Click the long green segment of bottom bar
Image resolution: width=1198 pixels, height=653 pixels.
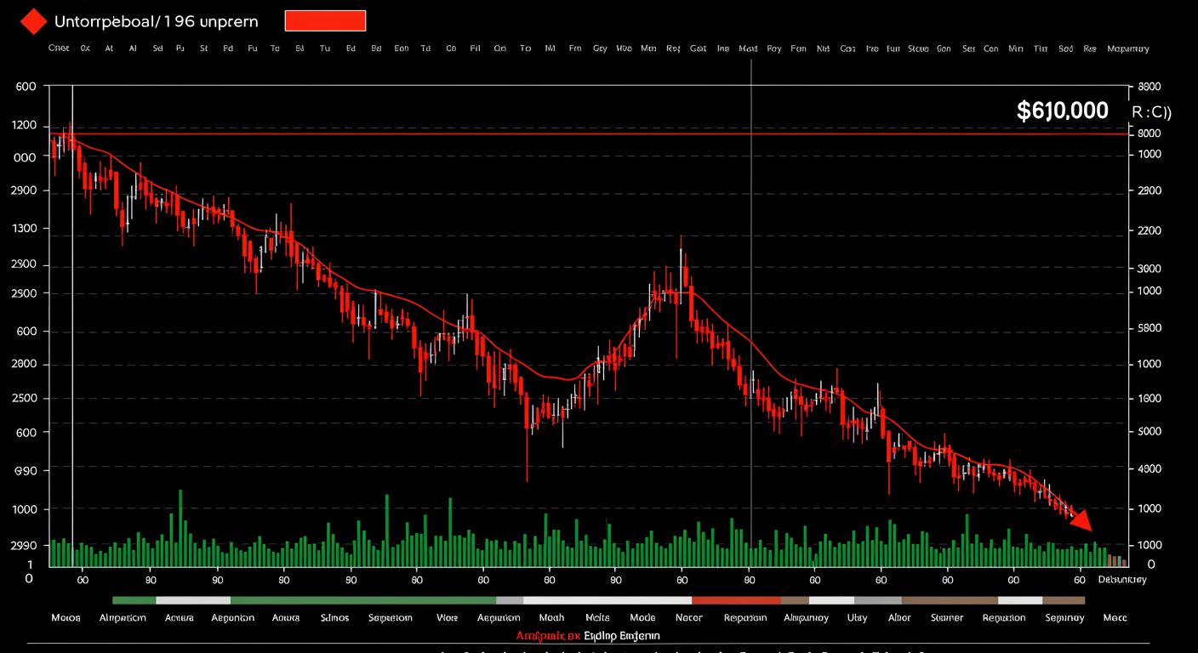(x=362, y=599)
